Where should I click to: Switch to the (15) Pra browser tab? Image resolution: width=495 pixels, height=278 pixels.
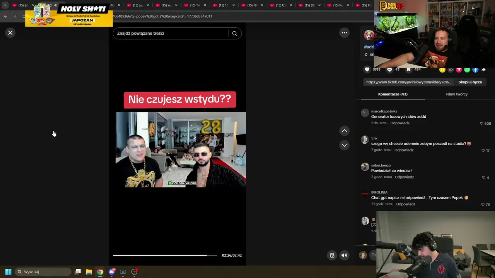[338, 5]
